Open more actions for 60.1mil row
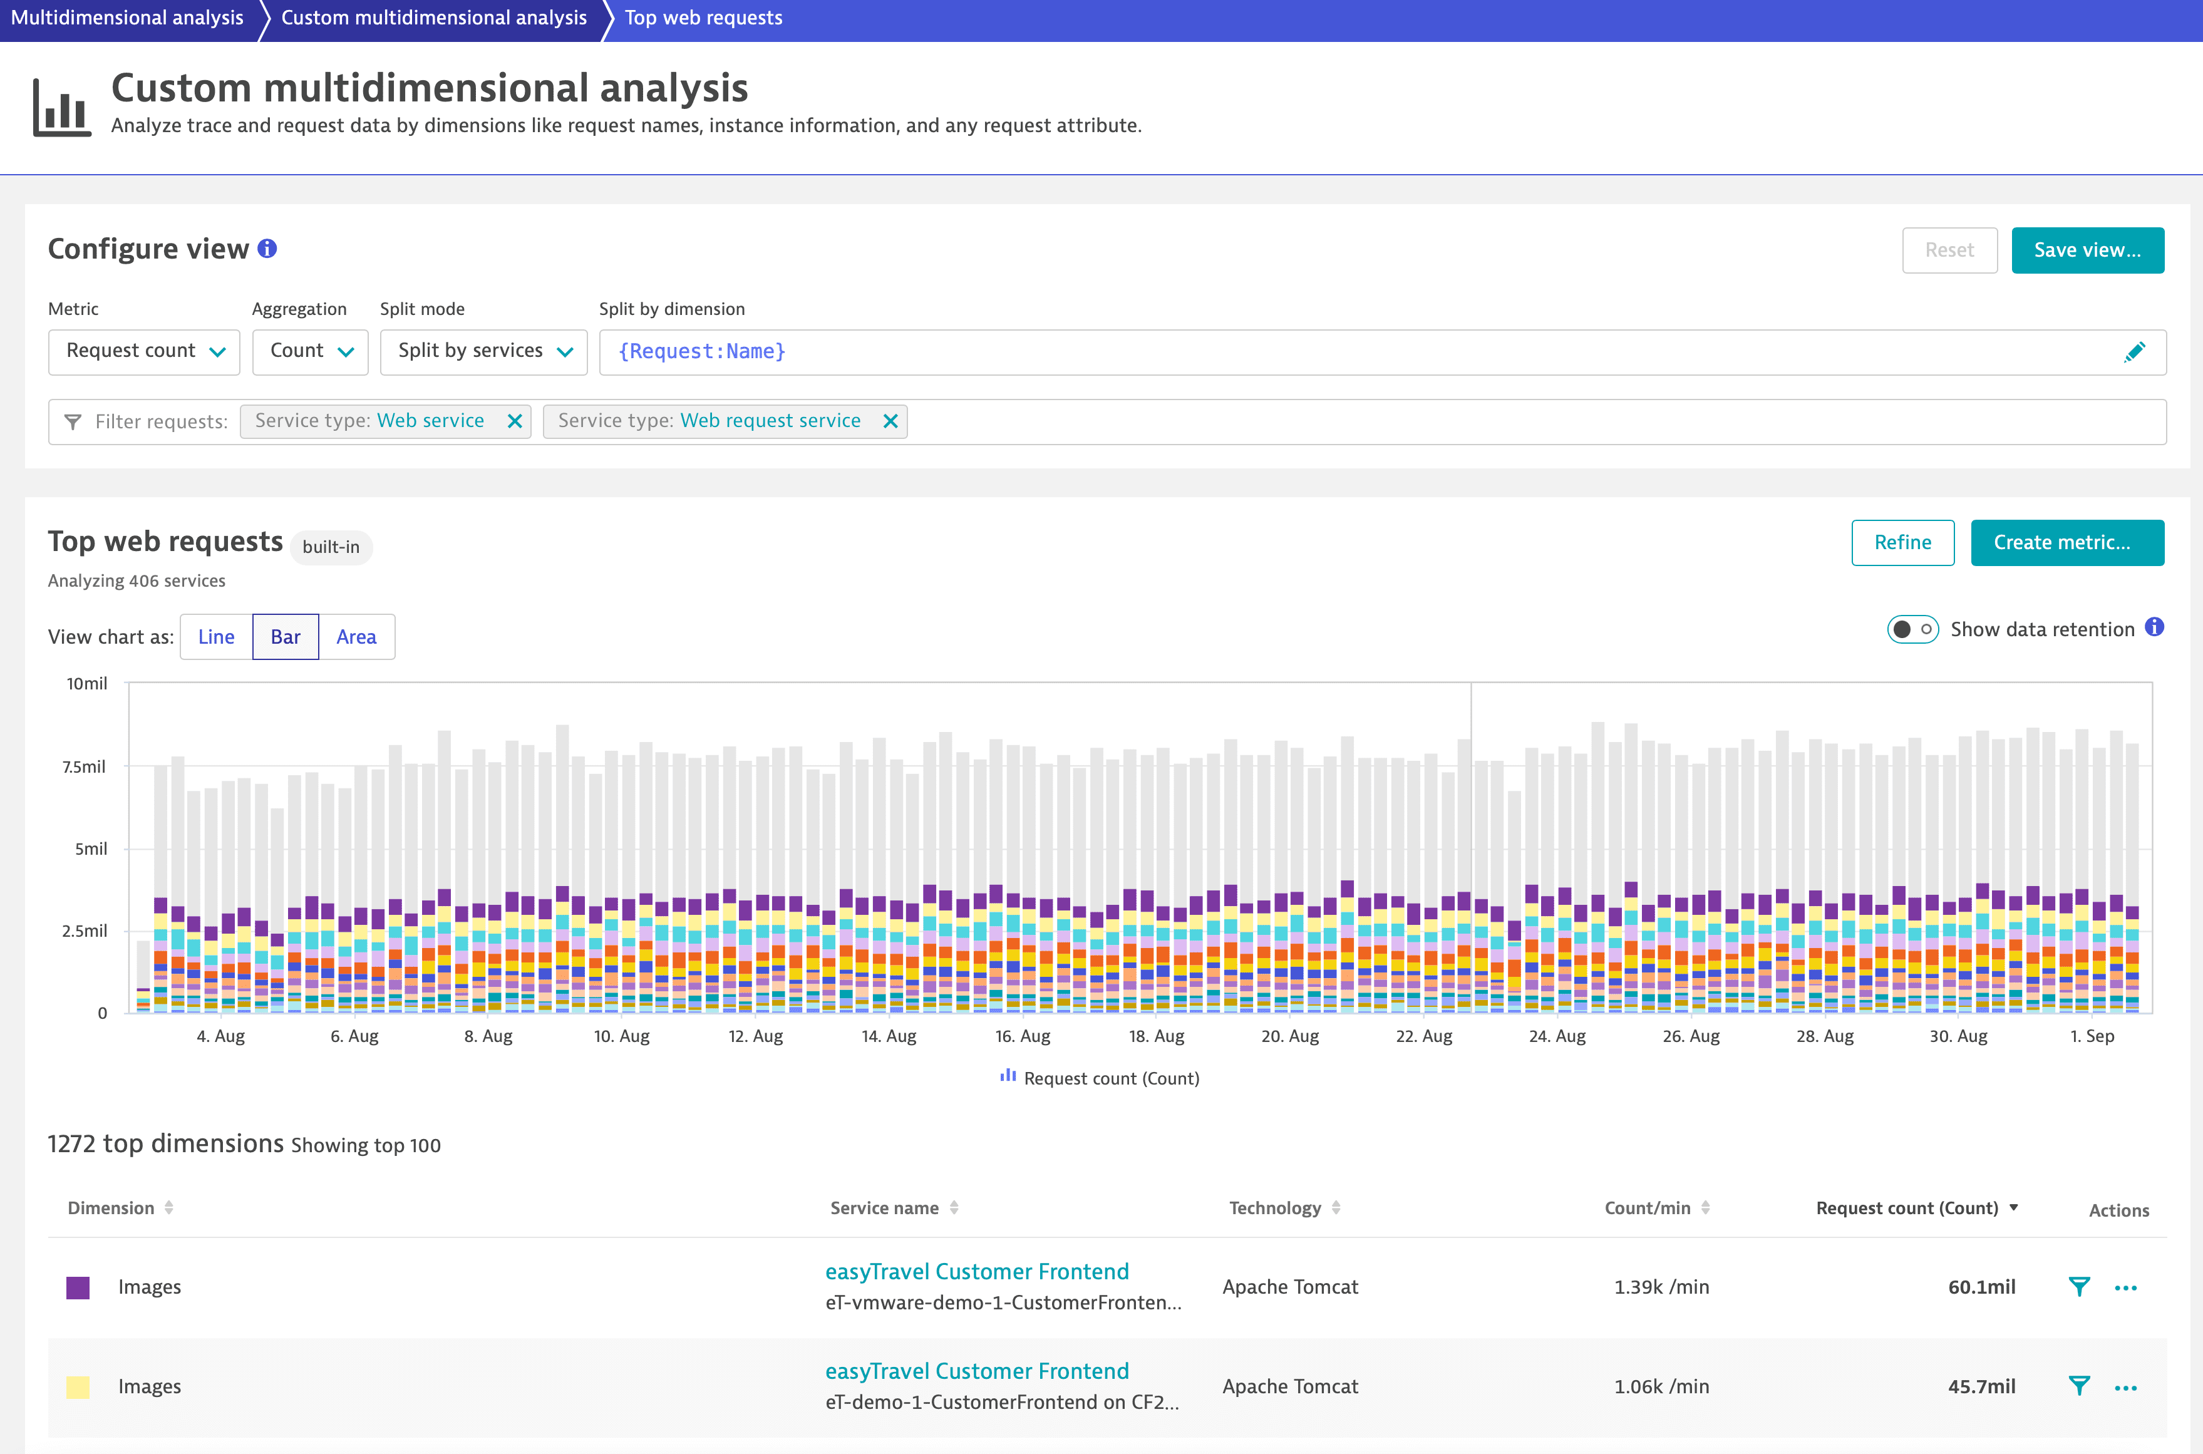Viewport: 2203px width, 1454px height. pos(2125,1287)
